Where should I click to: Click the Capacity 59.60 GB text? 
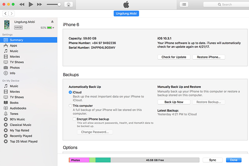pos(82,38)
